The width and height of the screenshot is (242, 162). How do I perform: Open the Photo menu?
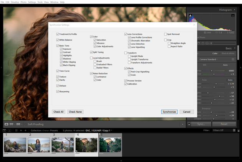coord(23,2)
